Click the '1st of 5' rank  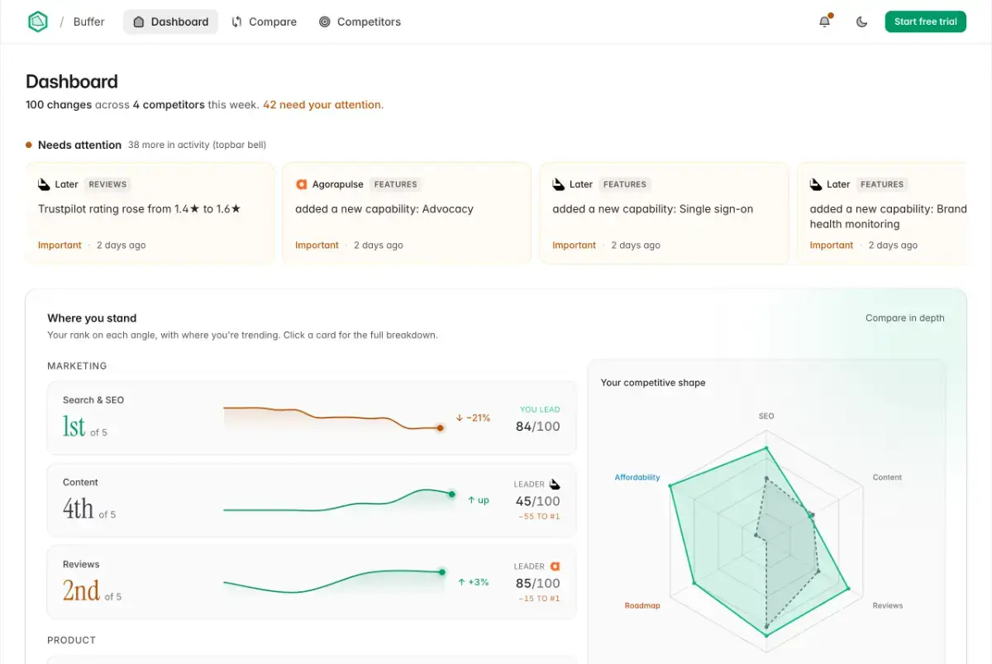[x=85, y=427]
